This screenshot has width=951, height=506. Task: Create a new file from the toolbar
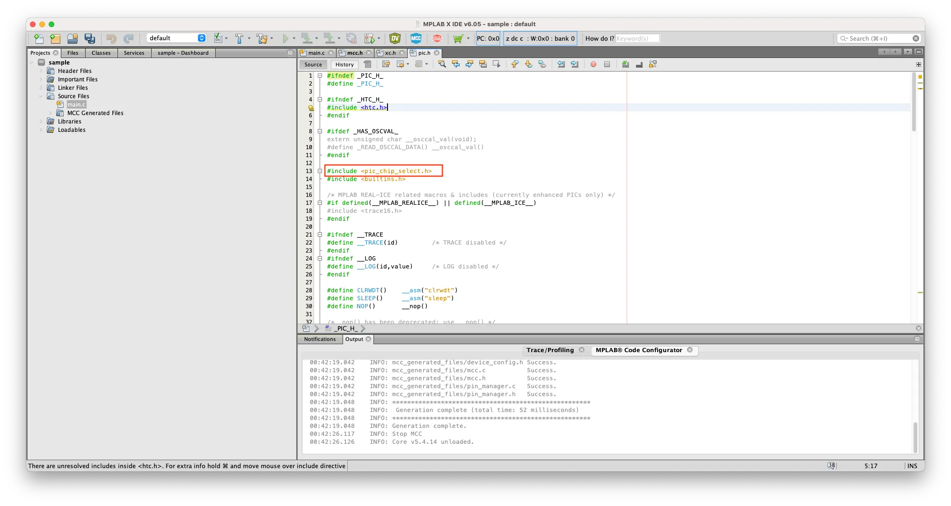coord(38,38)
